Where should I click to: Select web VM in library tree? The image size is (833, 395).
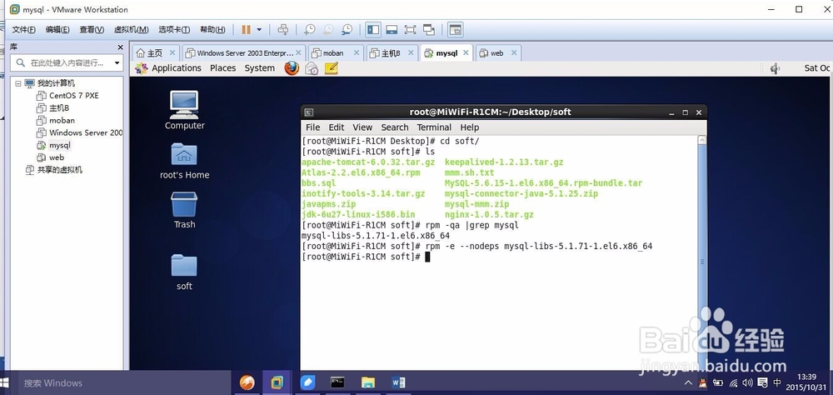tap(57, 157)
